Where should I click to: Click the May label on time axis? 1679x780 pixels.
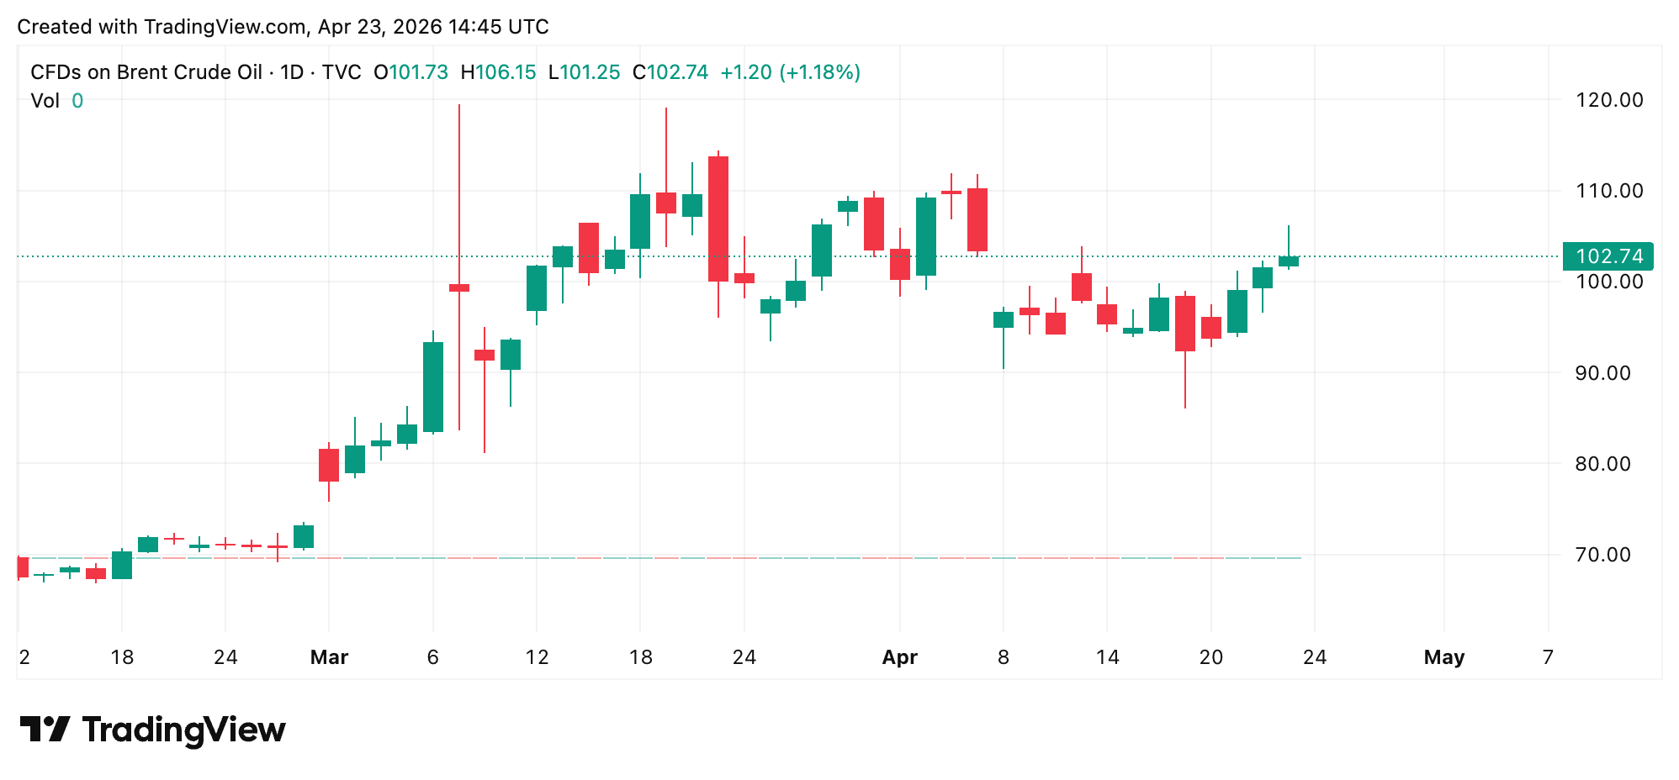pos(1443,657)
